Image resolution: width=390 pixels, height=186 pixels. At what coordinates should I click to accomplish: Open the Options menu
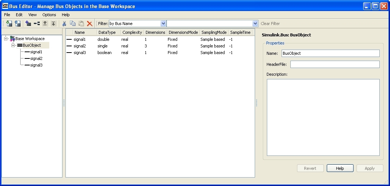click(49, 15)
